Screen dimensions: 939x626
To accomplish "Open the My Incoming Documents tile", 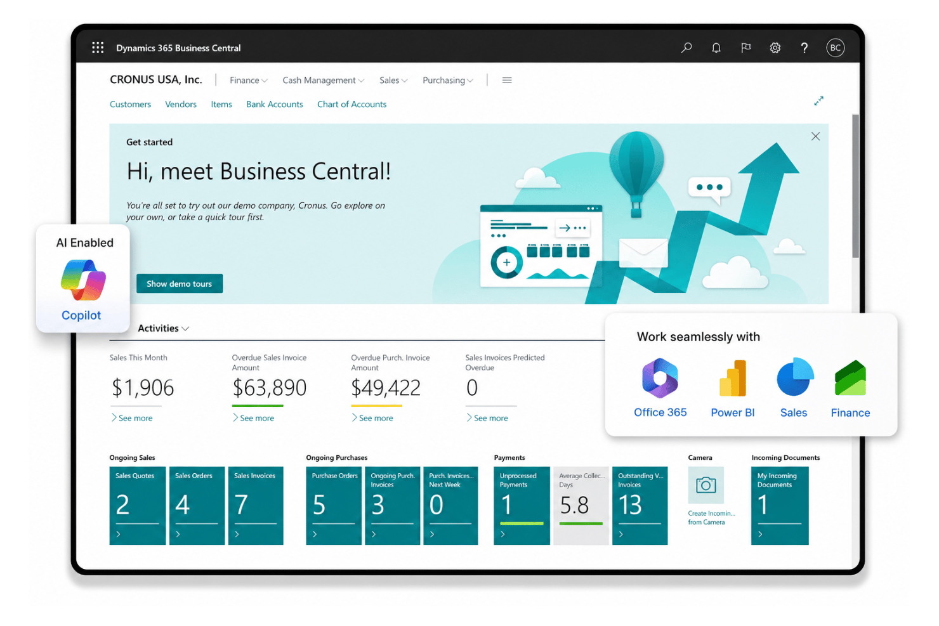I will pyautogui.click(x=780, y=505).
